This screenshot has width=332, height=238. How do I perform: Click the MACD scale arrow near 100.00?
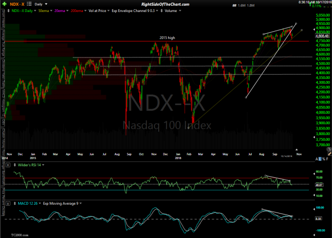[x=314, y=209]
